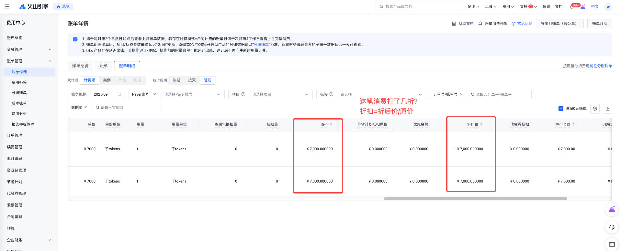The width and height of the screenshot is (621, 251).
Task: Open table column settings gear
Action: tap(595, 109)
